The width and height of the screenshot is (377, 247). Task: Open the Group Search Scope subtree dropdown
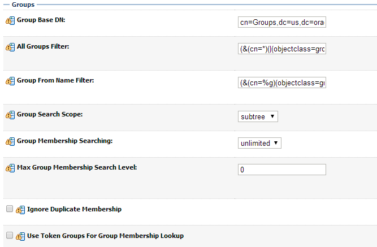pyautogui.click(x=258, y=116)
